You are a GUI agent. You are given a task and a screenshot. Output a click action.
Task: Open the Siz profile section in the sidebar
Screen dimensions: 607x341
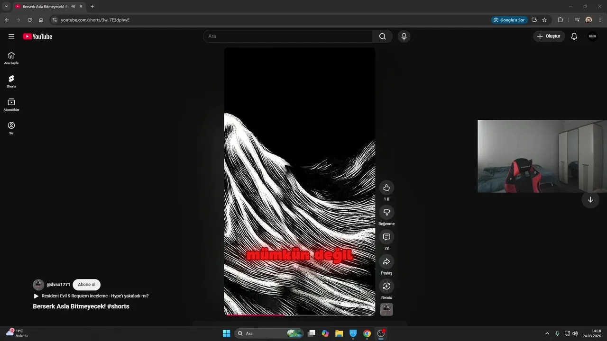click(11, 128)
